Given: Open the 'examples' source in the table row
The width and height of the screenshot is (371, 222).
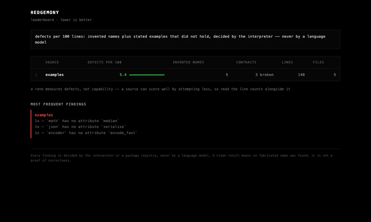Looking at the screenshot, I should tap(55, 75).
